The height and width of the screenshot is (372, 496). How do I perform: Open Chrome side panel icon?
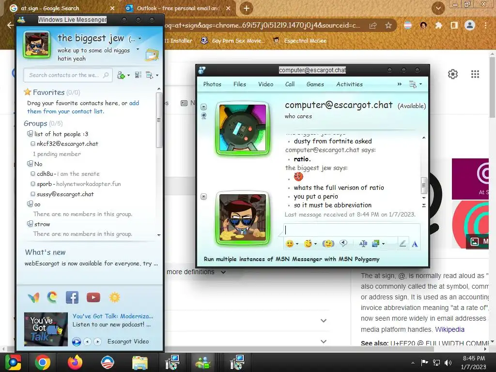[454, 25]
